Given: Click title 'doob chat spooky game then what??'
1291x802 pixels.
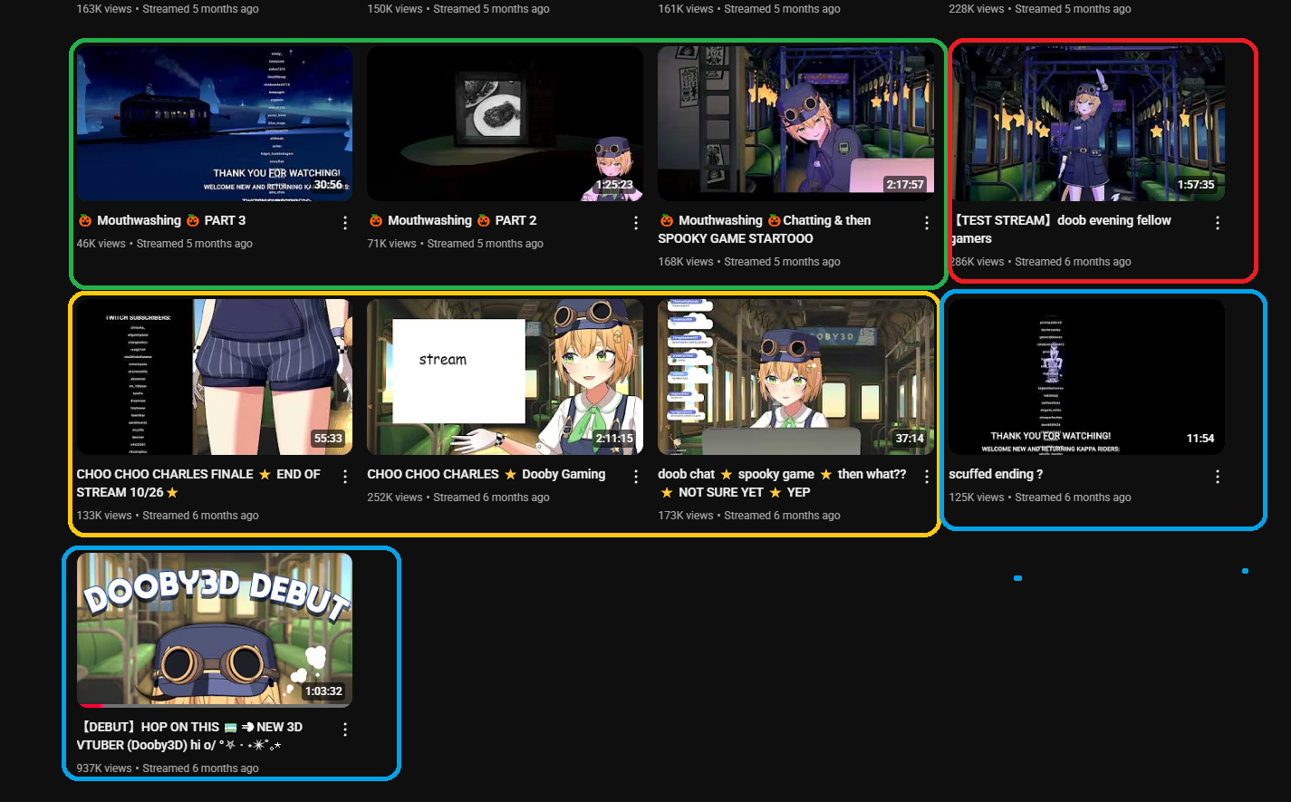Looking at the screenshot, I should click(782, 483).
